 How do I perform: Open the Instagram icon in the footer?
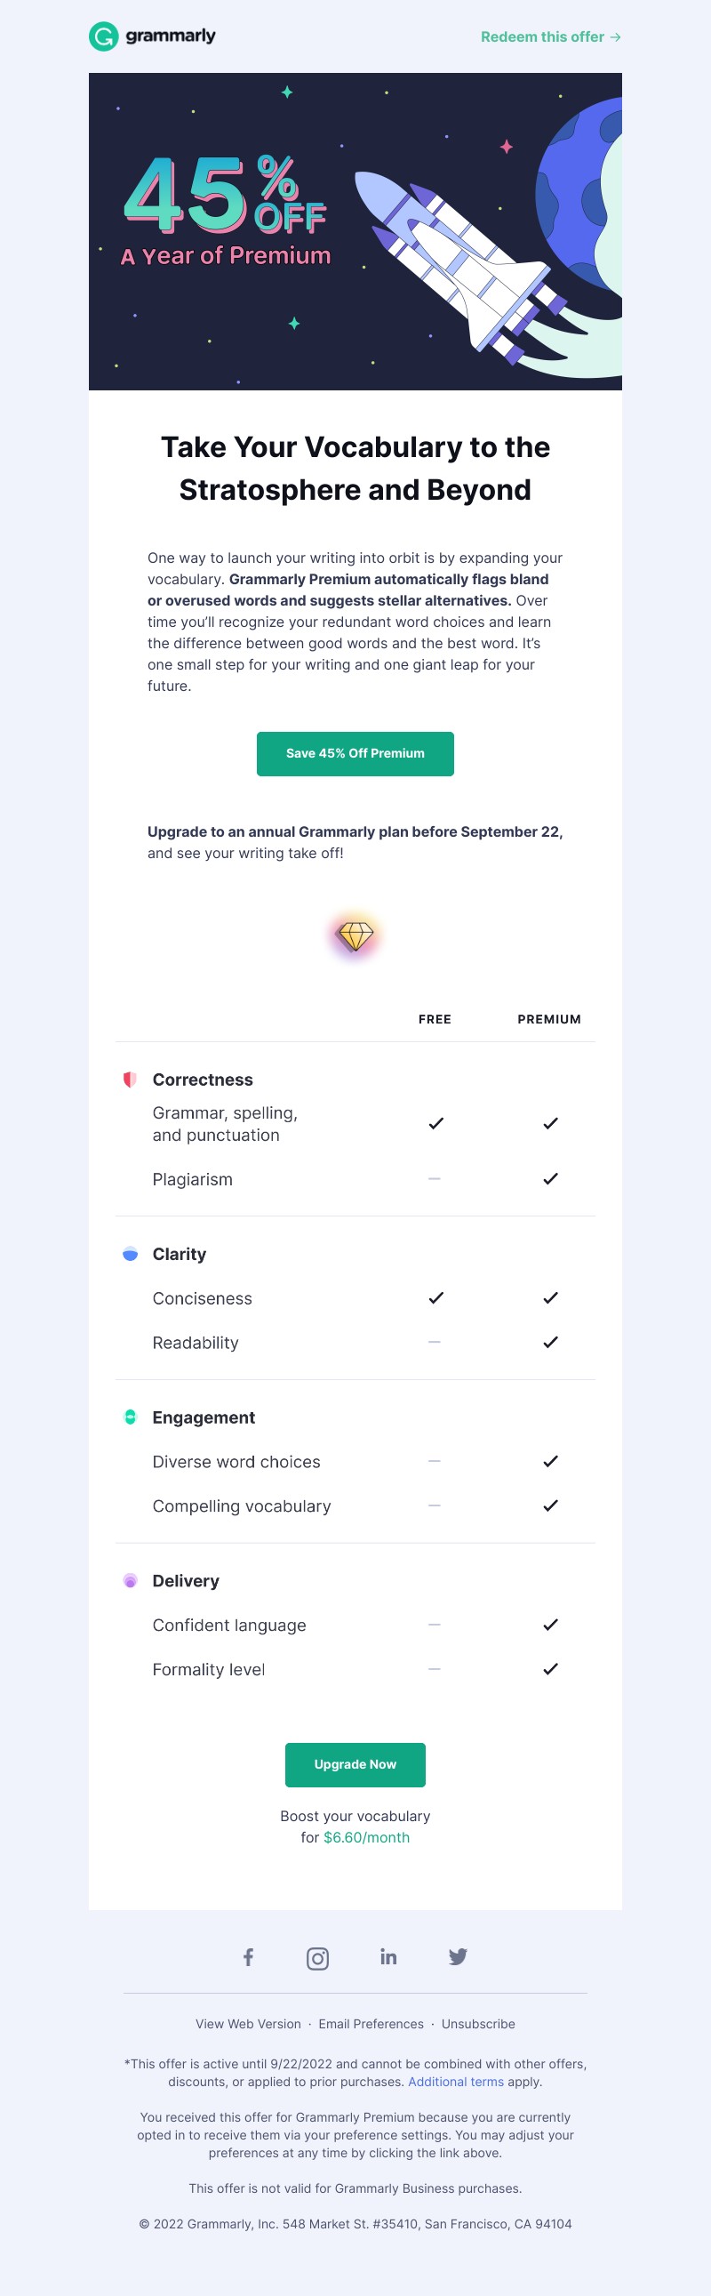coord(318,1957)
